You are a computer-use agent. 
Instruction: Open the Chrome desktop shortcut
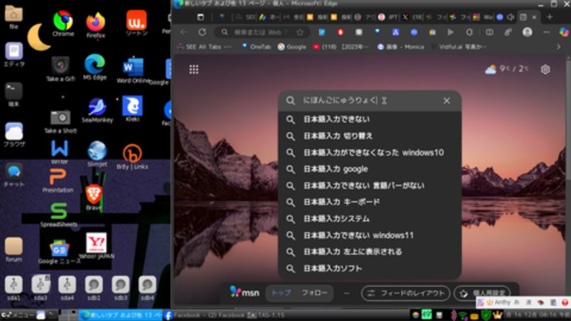[x=63, y=23]
